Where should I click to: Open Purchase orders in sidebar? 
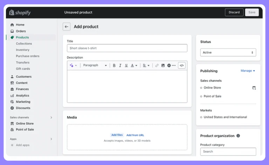click(x=28, y=56)
